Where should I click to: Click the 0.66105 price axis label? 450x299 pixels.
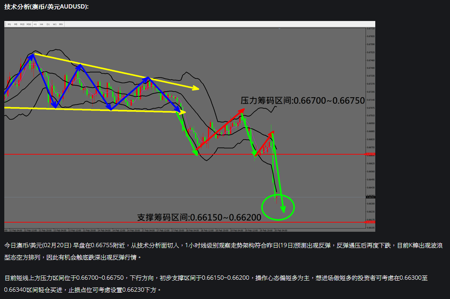click(371, 228)
